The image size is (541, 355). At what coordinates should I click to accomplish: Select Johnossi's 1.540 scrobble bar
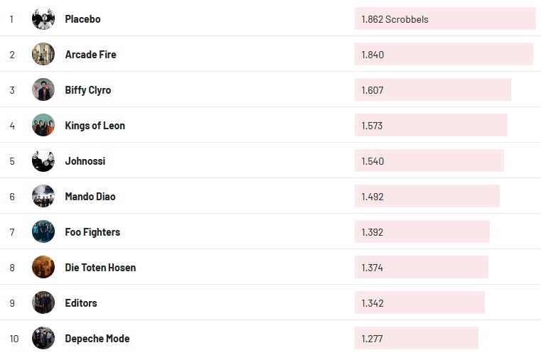click(x=429, y=161)
